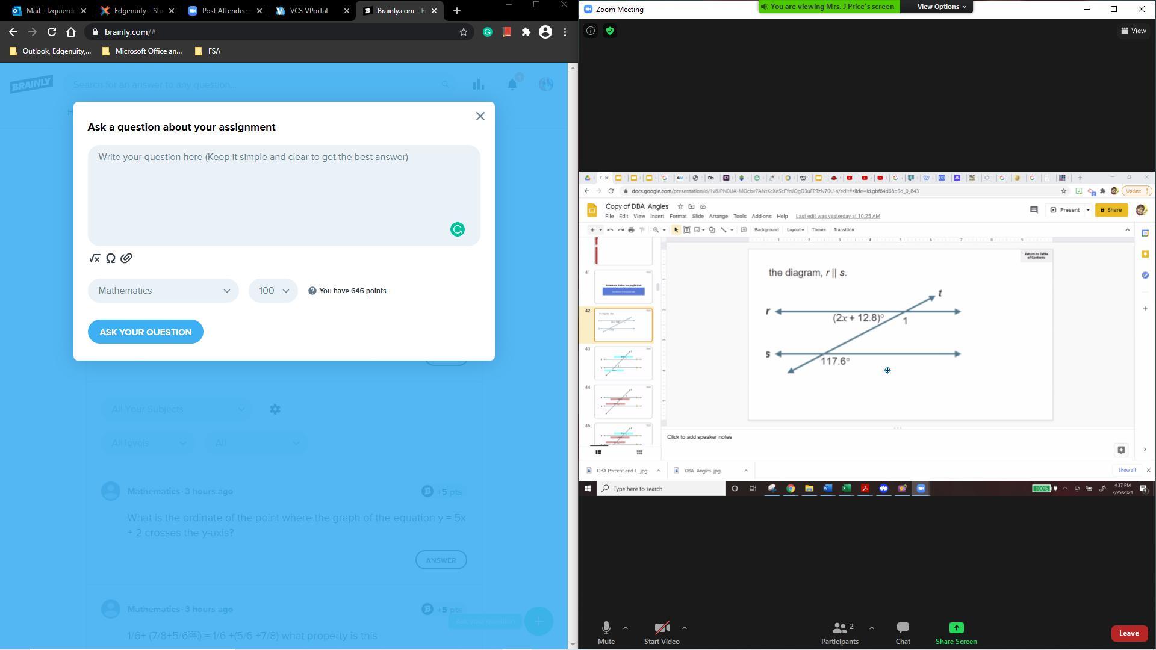Image resolution: width=1156 pixels, height=650 pixels.
Task: Click the Ask Your Question button
Action: pyautogui.click(x=146, y=332)
